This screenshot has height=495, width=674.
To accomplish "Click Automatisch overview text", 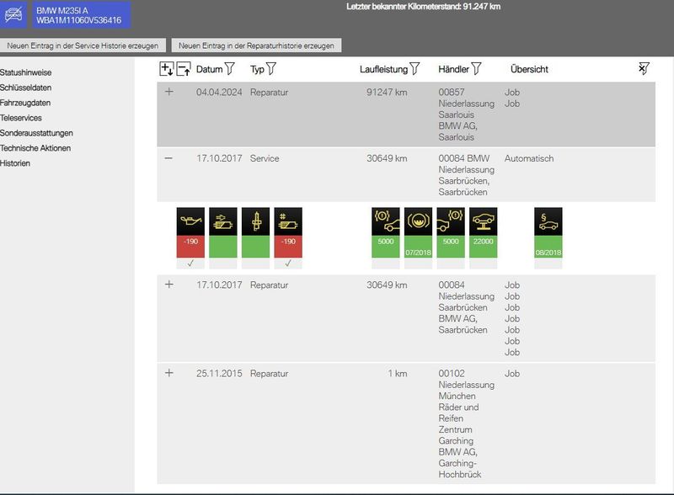I will click(529, 158).
